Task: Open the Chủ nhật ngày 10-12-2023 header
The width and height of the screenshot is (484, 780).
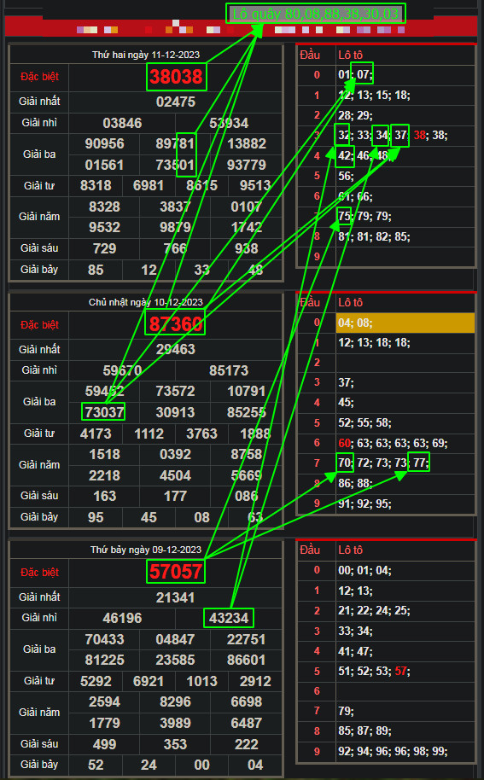Action: [146, 302]
